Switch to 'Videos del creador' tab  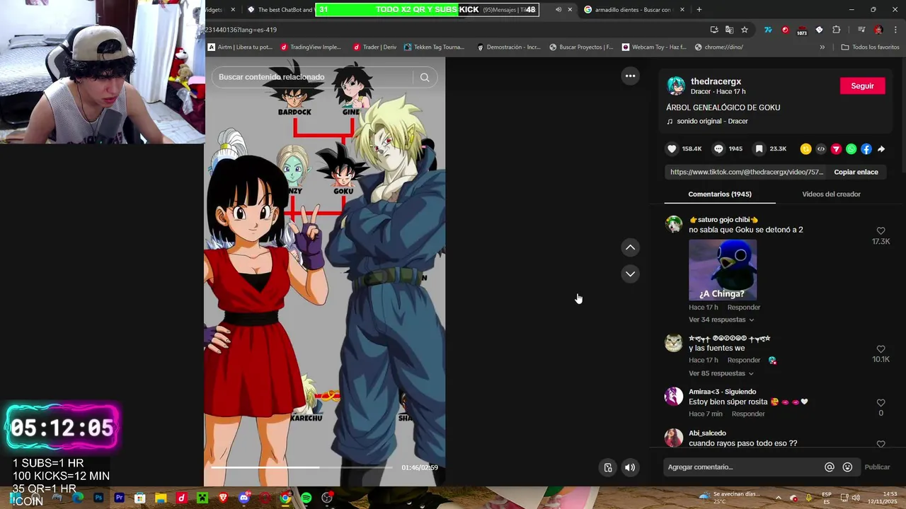click(x=831, y=194)
